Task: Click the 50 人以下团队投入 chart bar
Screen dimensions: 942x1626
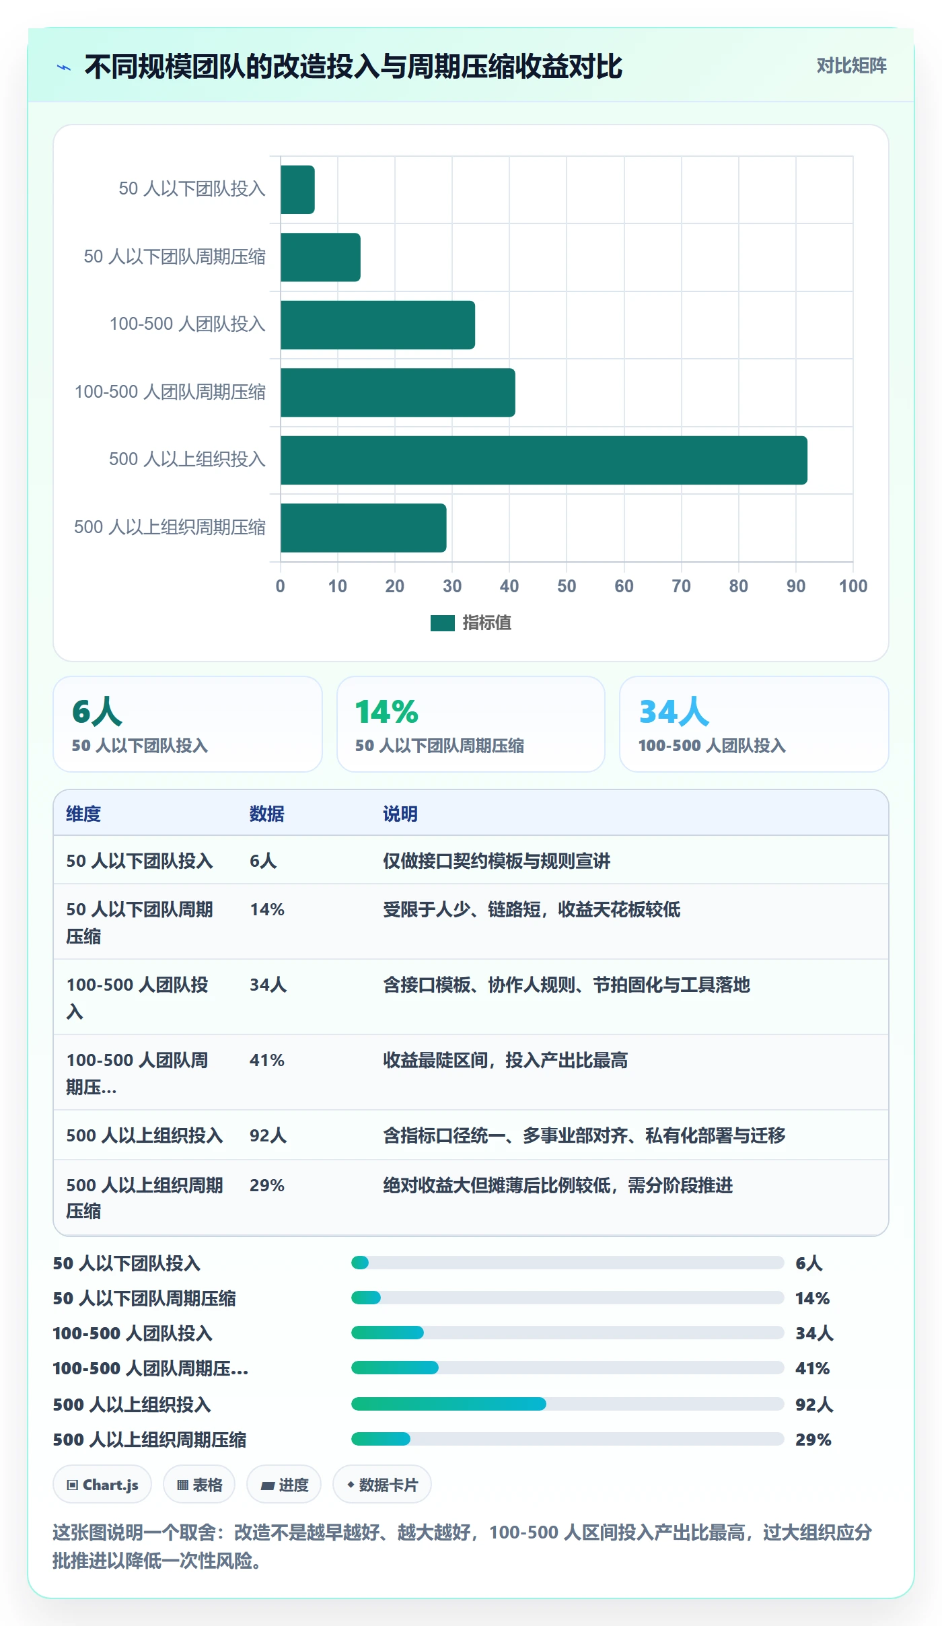Action: click(297, 190)
